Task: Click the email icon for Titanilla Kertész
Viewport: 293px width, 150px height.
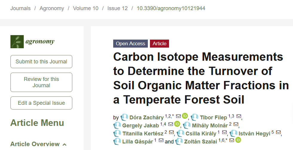Action: [x=171, y=132]
